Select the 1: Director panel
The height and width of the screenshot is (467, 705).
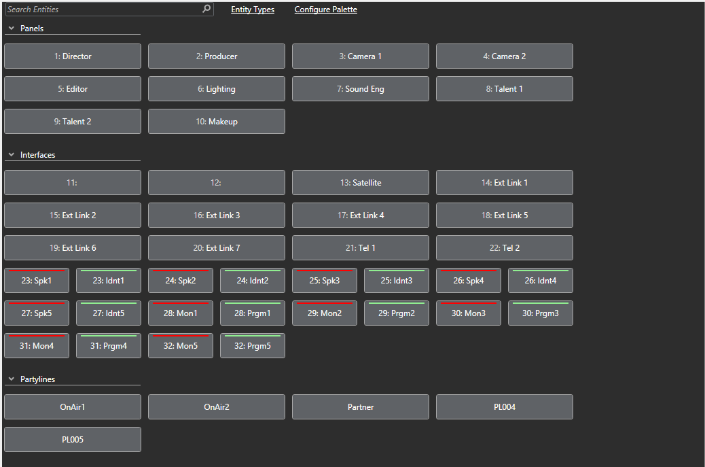point(73,56)
